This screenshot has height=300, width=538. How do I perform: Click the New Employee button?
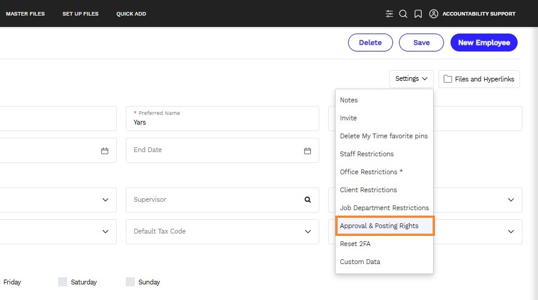484,43
